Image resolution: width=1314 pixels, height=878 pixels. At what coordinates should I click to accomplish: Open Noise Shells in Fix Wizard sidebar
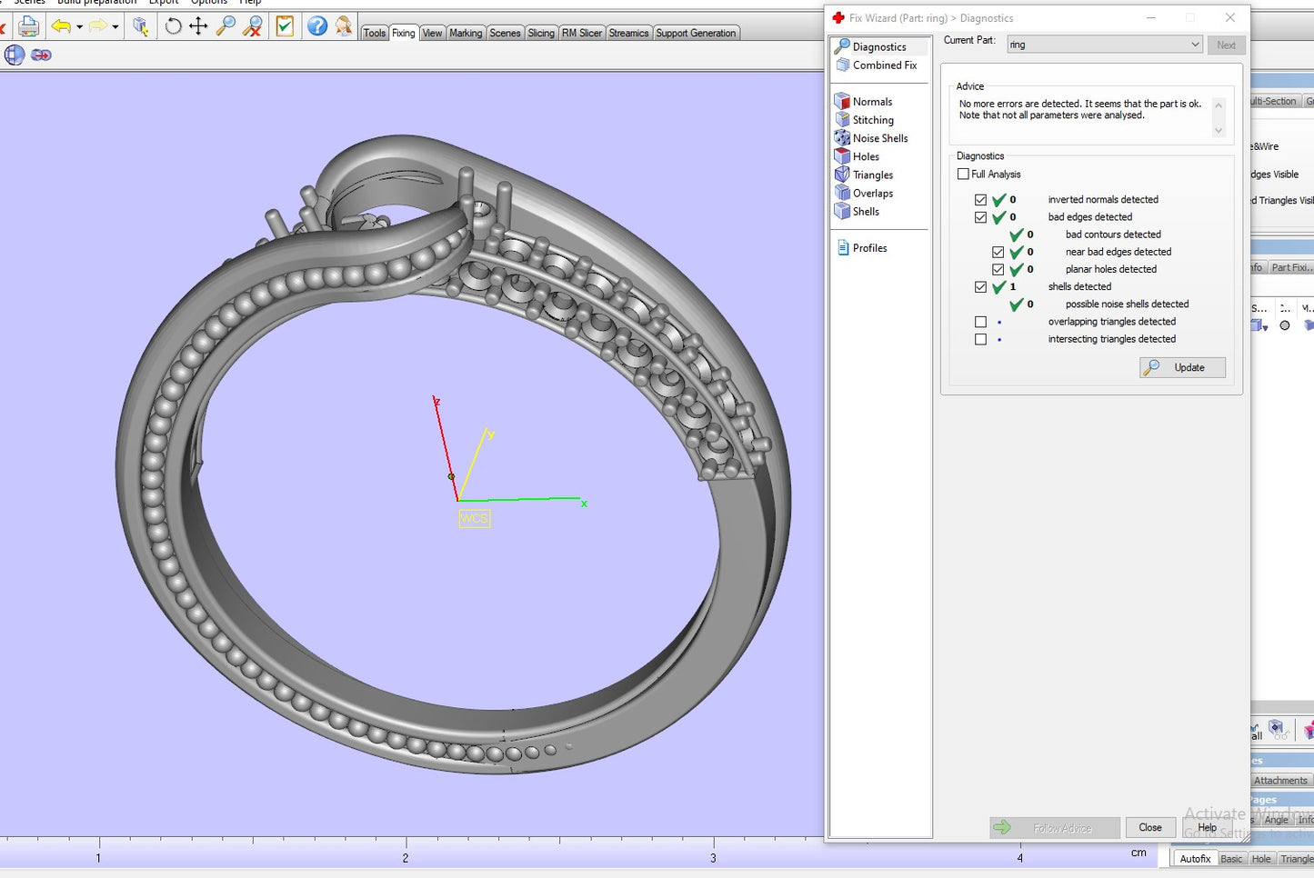click(x=879, y=138)
